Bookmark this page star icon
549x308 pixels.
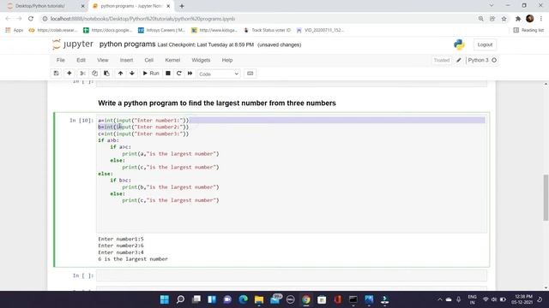coord(504,19)
